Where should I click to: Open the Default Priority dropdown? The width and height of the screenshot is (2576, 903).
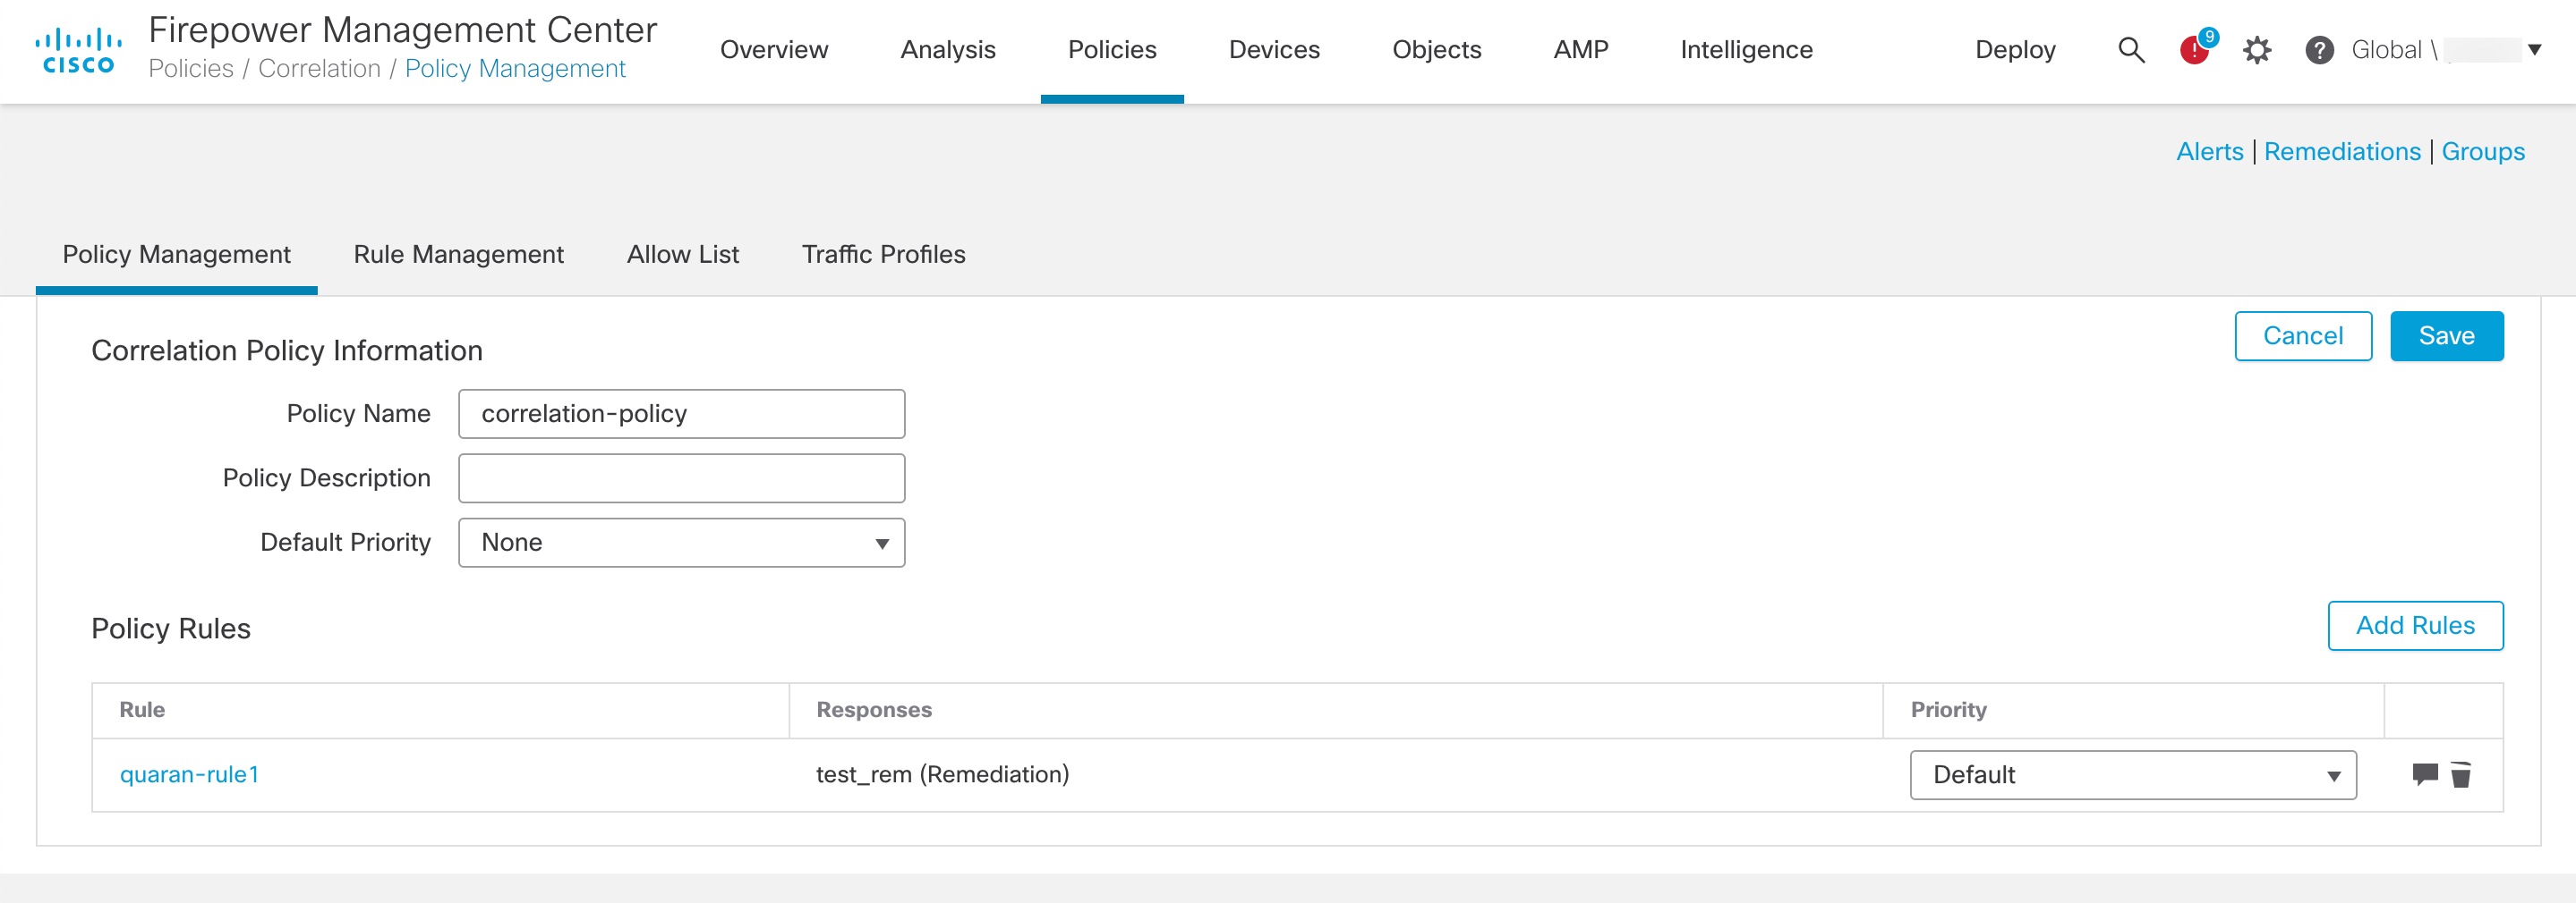[680, 543]
